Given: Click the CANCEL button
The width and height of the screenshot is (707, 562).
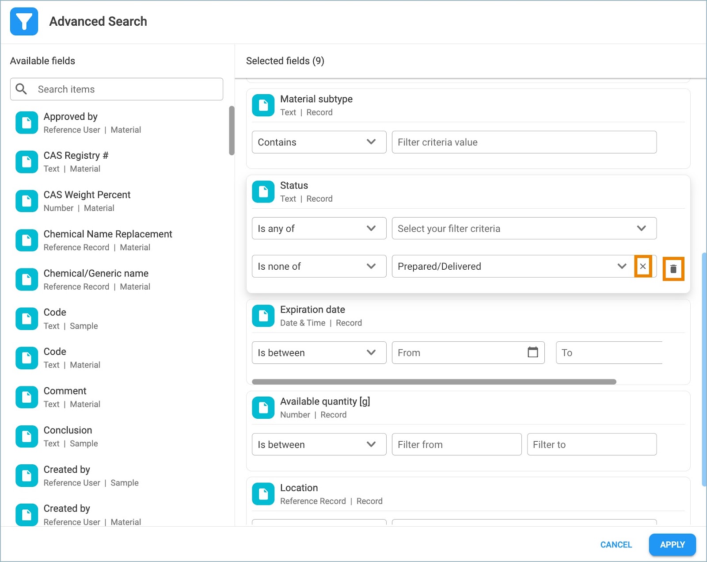Looking at the screenshot, I should click(x=616, y=545).
